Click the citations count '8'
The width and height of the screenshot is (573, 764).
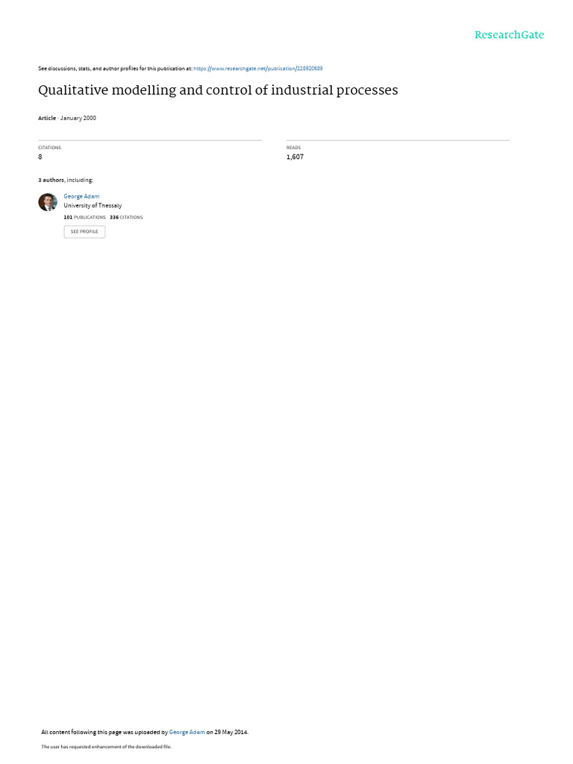pos(40,157)
